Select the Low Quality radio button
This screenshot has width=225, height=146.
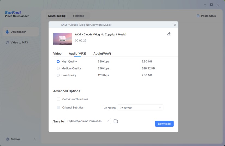coord(58,75)
